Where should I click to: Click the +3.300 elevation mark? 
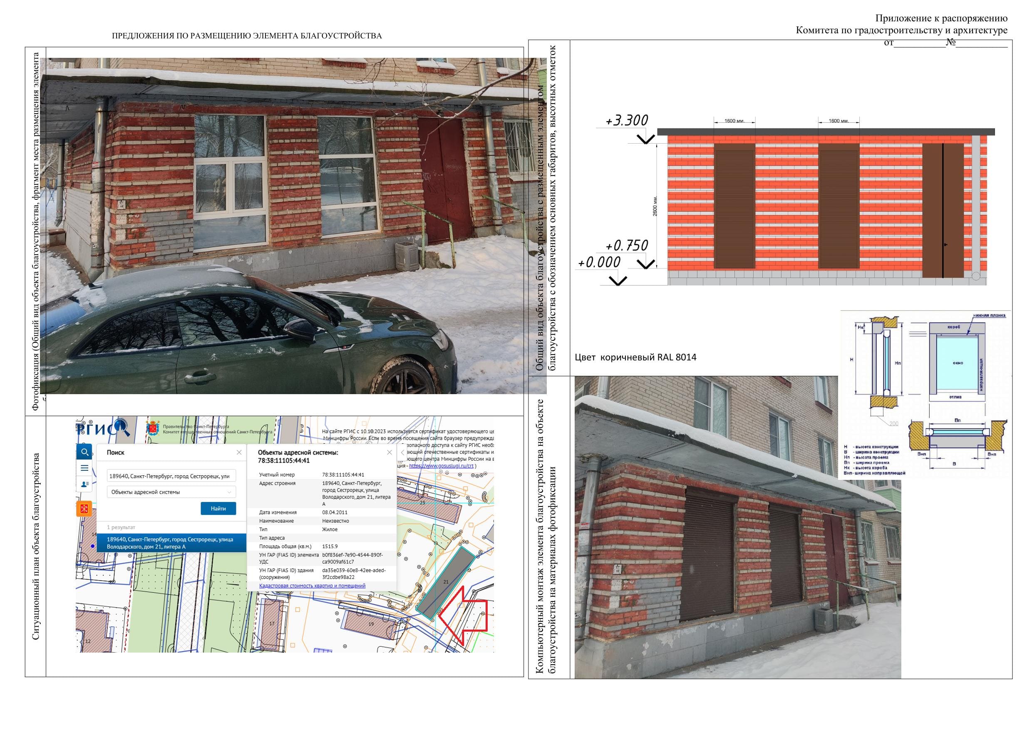(x=627, y=120)
